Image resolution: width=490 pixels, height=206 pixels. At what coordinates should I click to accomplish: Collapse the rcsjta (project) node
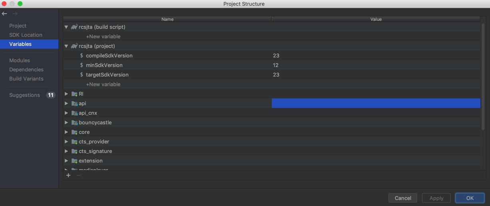[x=66, y=46]
